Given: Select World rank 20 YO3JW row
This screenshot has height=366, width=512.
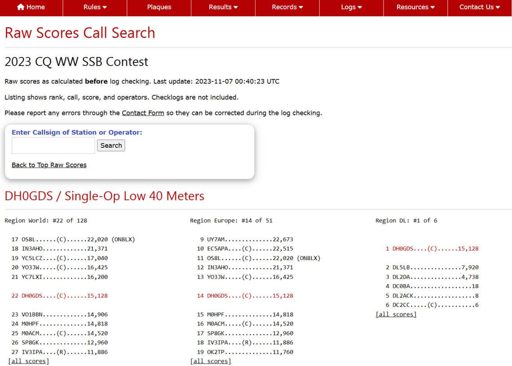Looking at the screenshot, I should tap(59, 267).
